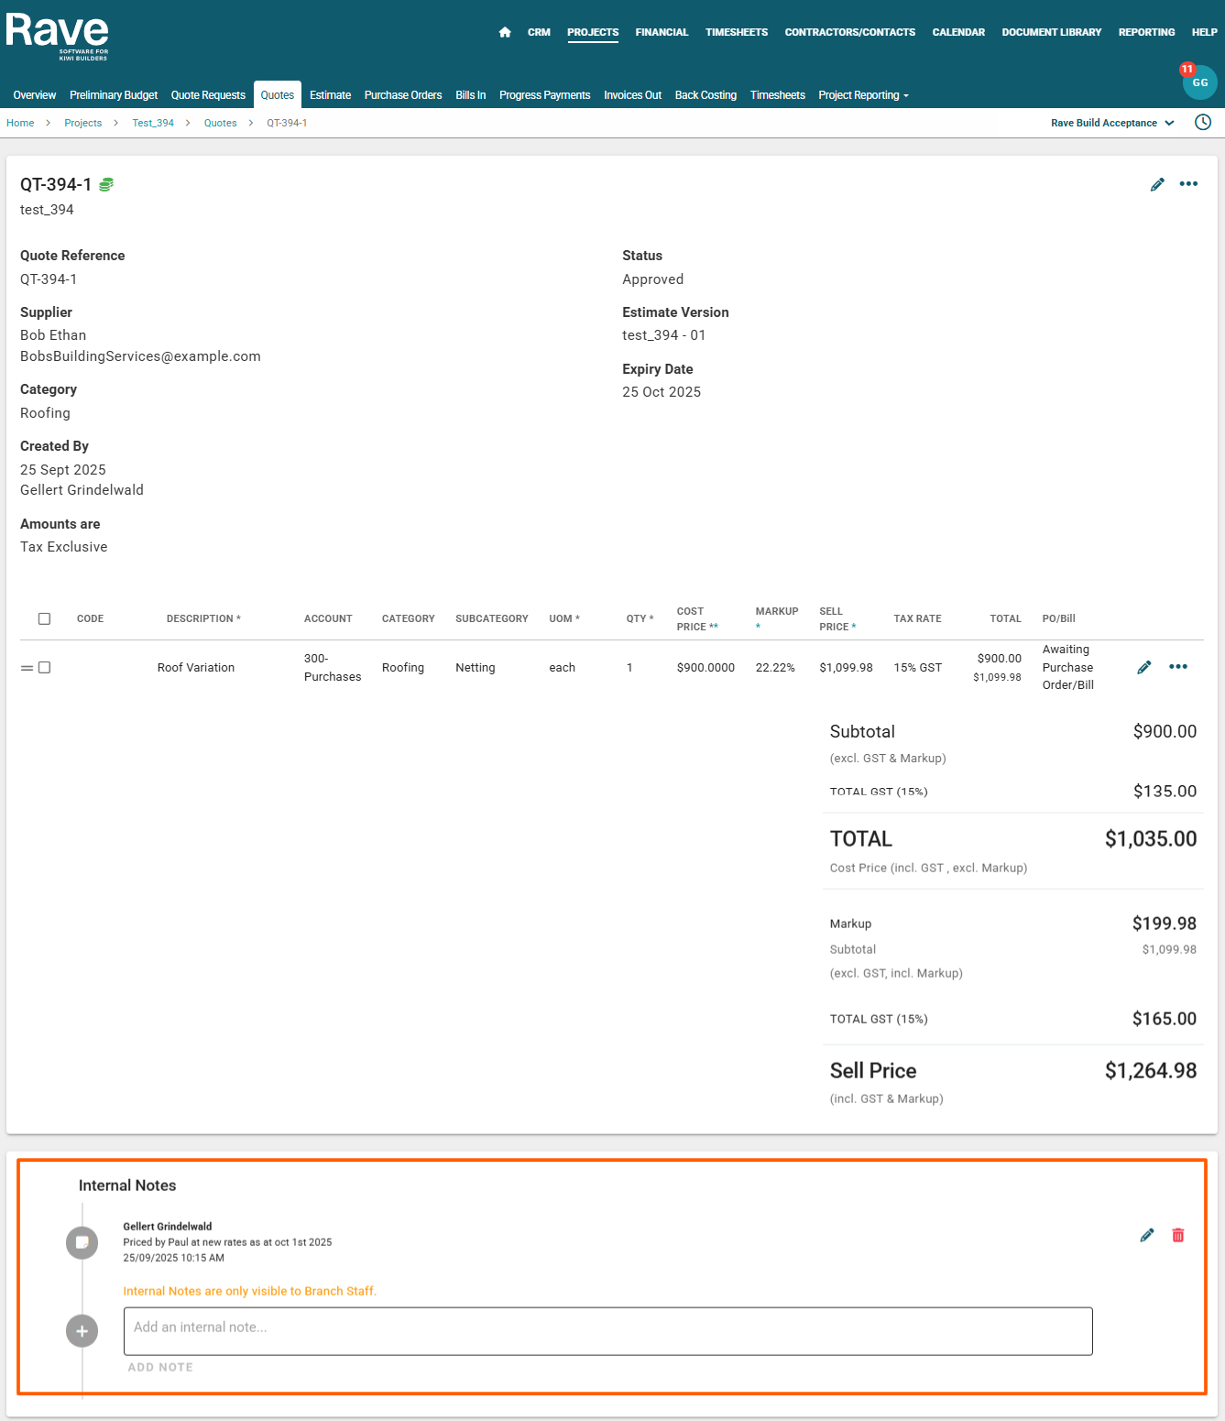Edit the internal note pencil icon
Image resolution: width=1225 pixels, height=1421 pixels.
point(1146,1235)
